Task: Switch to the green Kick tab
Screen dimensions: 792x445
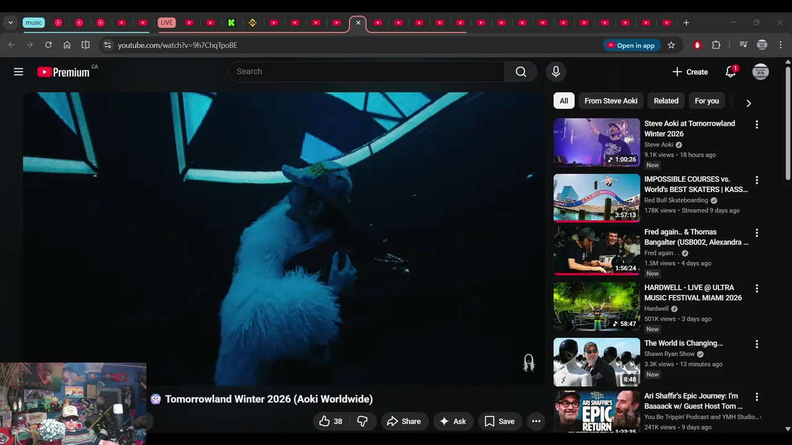Action: pos(231,23)
